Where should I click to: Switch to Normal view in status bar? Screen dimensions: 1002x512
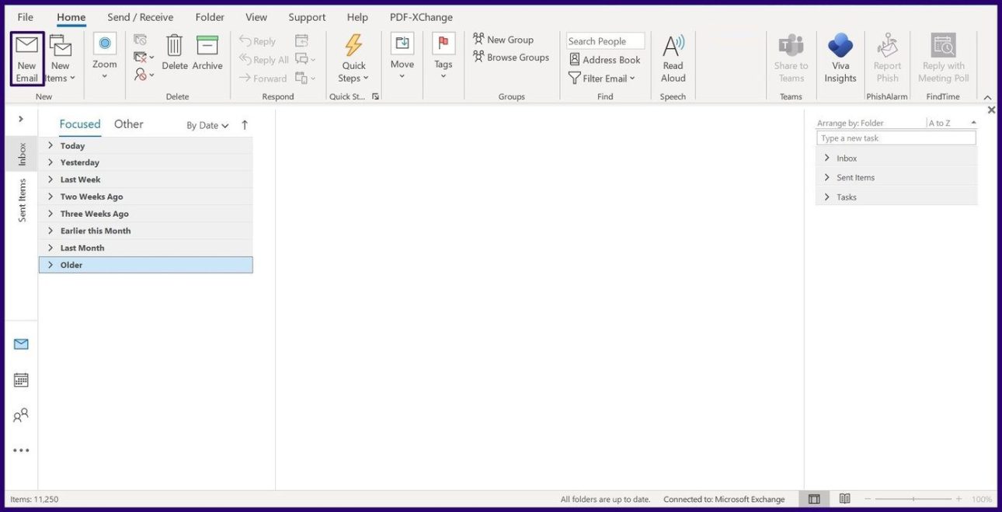pyautogui.click(x=814, y=499)
